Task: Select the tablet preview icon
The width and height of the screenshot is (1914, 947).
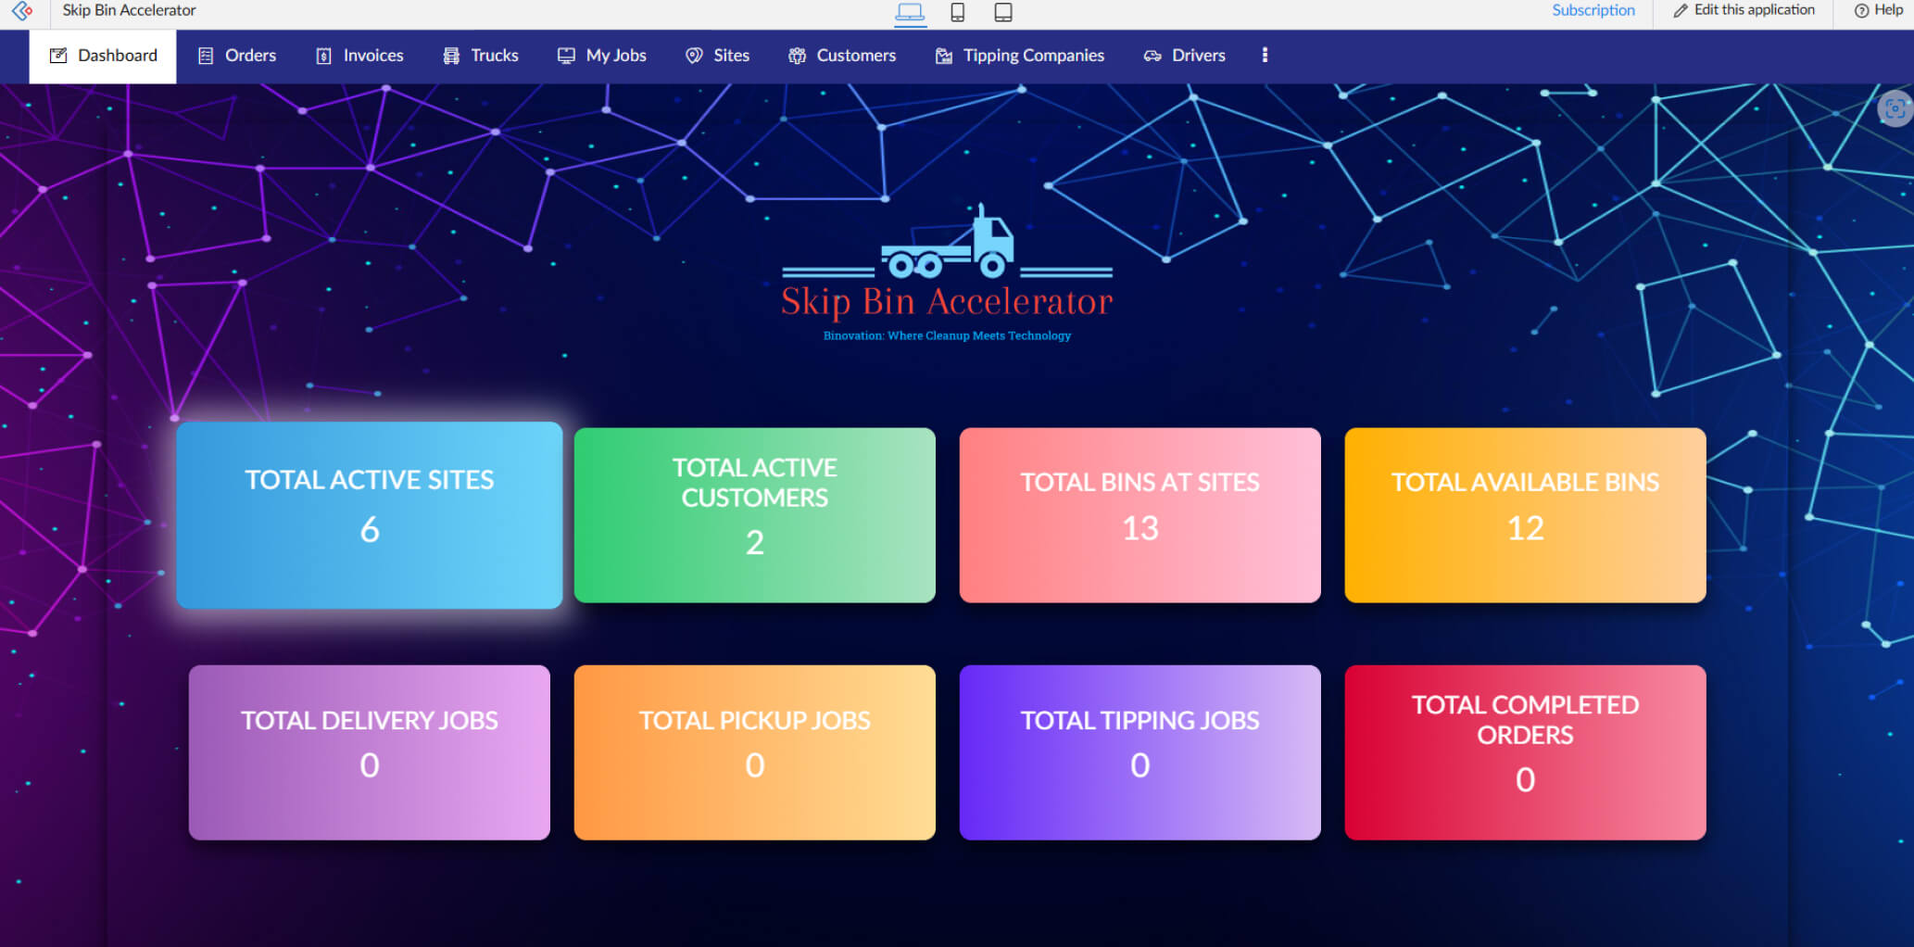Action: pos(1003,13)
